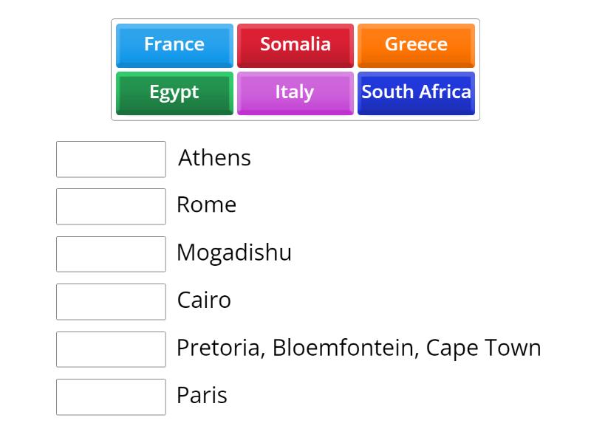The height and width of the screenshot is (443, 591).
Task: Select the green Egypt tile
Action: (x=174, y=92)
